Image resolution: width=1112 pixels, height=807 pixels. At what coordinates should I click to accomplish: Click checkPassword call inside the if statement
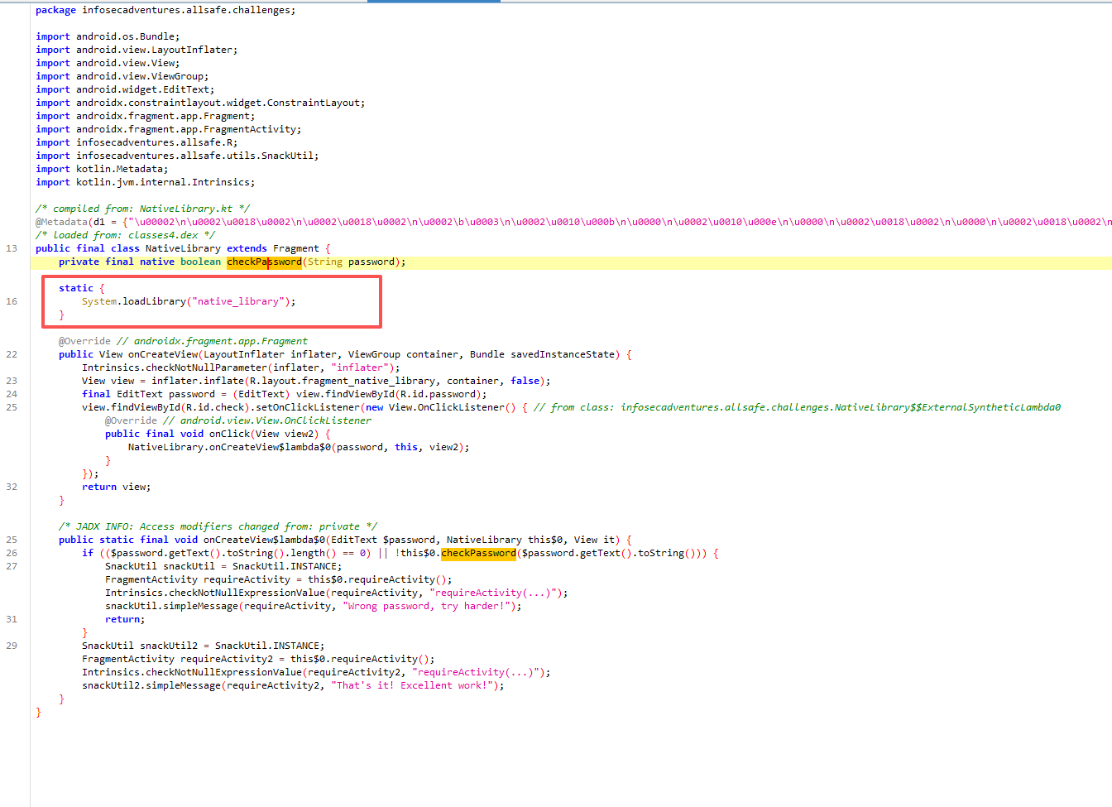478,553
